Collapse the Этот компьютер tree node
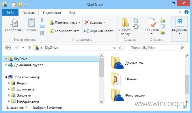The height and width of the screenshot is (113, 192). pos(6,77)
